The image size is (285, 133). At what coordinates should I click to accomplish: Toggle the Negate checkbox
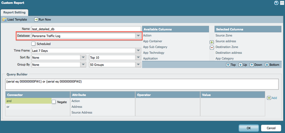tap(54, 102)
